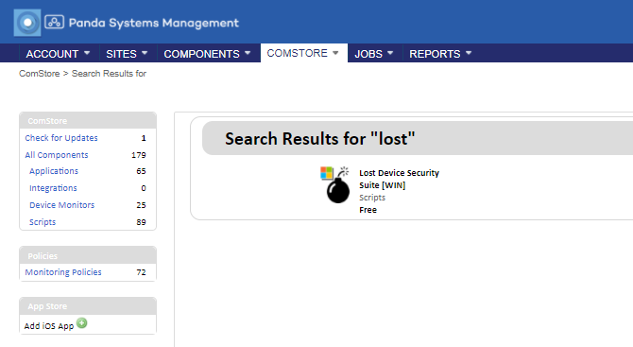Expand the ACCOUNT dropdown arrow
633x347 pixels.
(87, 53)
